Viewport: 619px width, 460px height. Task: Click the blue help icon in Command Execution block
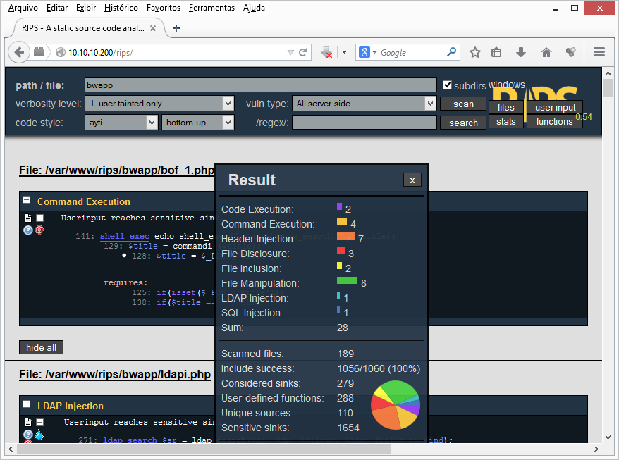click(x=28, y=230)
